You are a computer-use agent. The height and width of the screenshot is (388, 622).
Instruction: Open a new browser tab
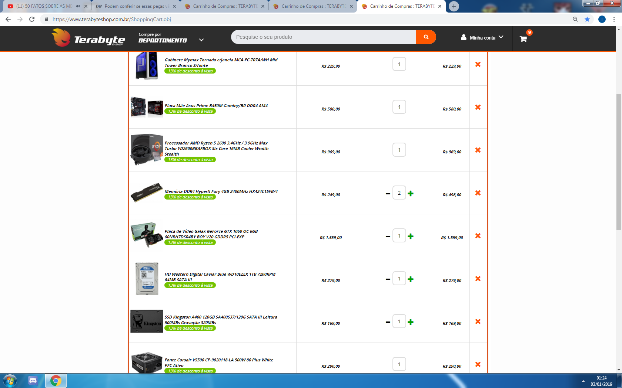(x=454, y=6)
